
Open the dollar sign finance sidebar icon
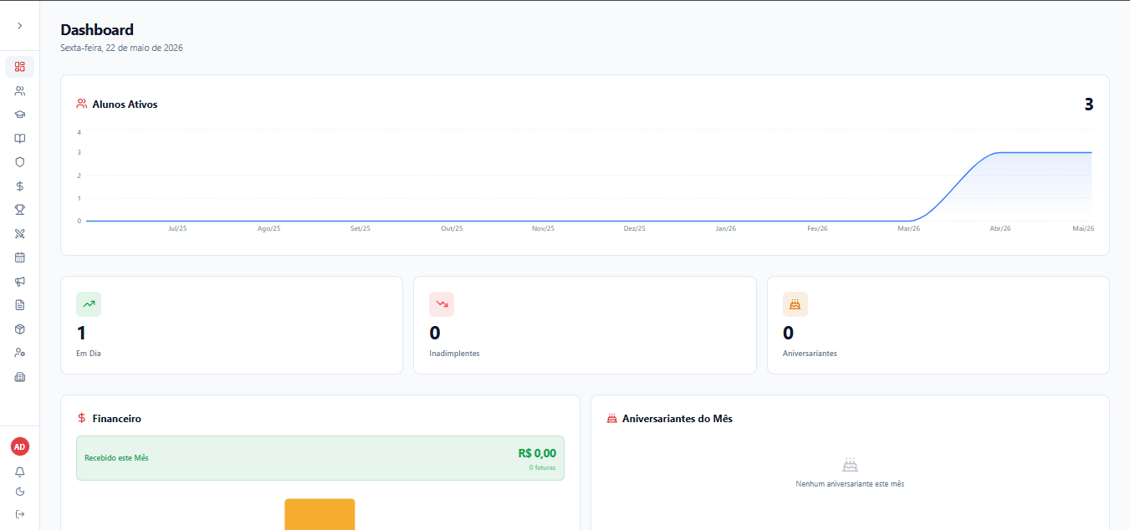[x=20, y=186]
